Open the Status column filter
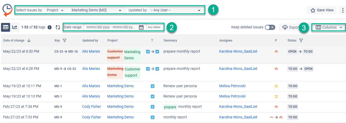 tap(301, 40)
